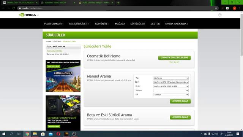
Task: Open the OBS Studio taskbar icon
Action: [x=74, y=134]
